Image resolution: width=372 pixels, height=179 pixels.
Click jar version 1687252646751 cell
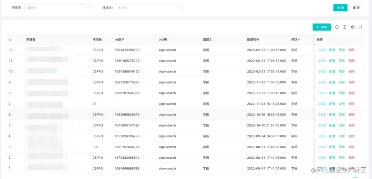point(127,147)
